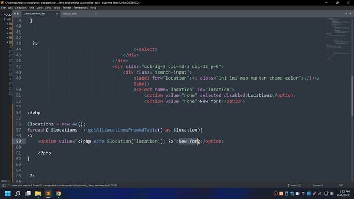Click the foreach keyword

(x=37, y=130)
